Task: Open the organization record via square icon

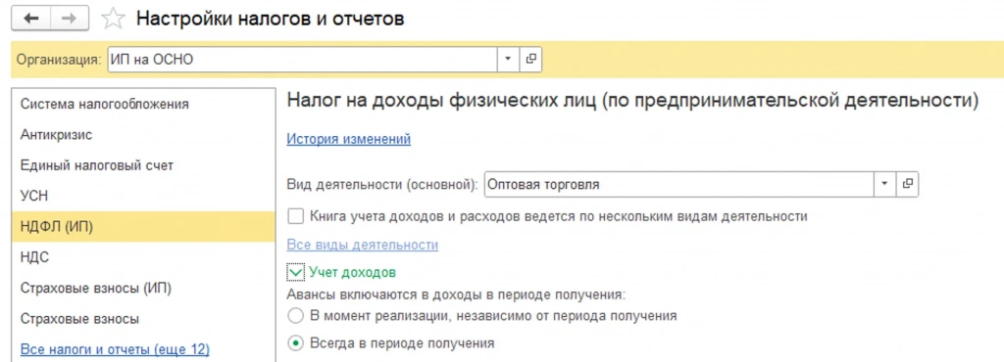Action: click(x=530, y=60)
